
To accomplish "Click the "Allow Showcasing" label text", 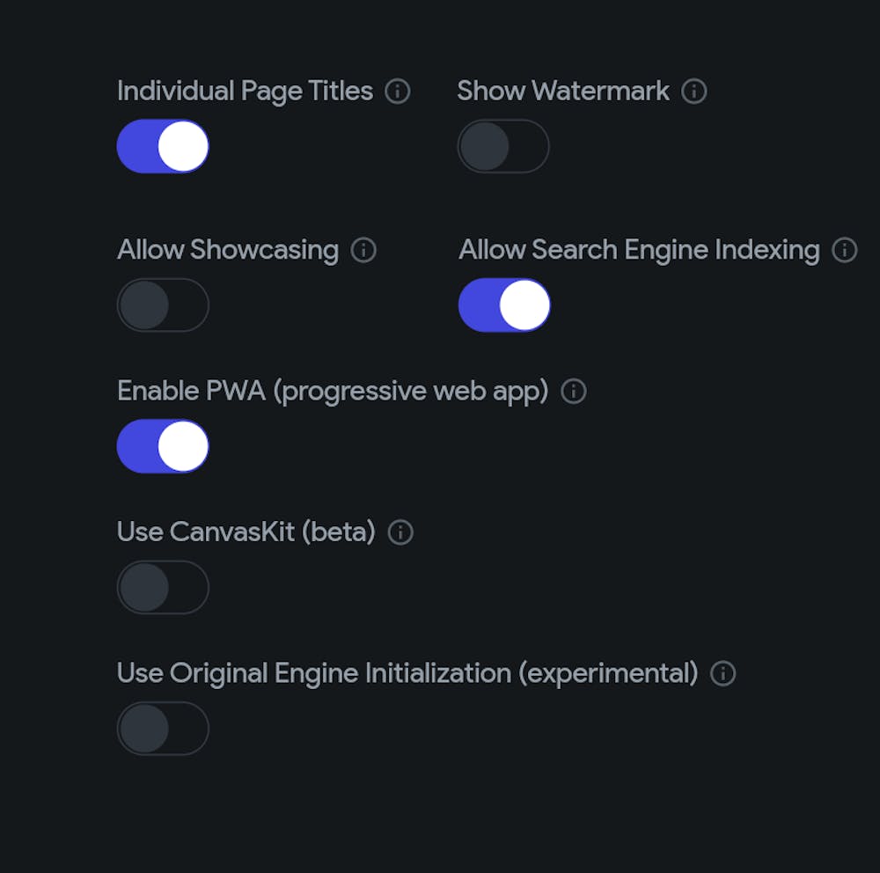I will (x=228, y=251).
